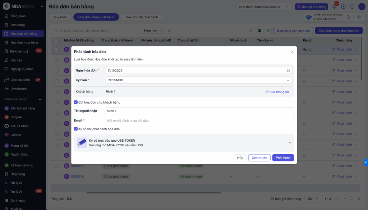Screen dimensions: 368x210
Task: Click the Xem trước button
Action: pyautogui.click(x=259, y=158)
